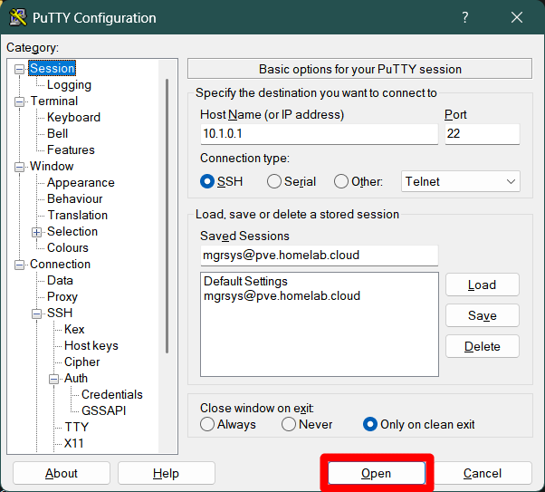Screen dimensions: 545x492
Task: Choose Always for close window on exit
Action: (x=207, y=424)
